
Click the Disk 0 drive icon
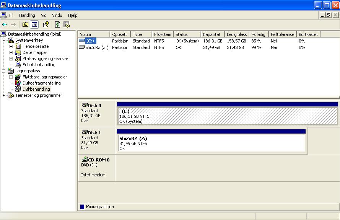(85, 105)
